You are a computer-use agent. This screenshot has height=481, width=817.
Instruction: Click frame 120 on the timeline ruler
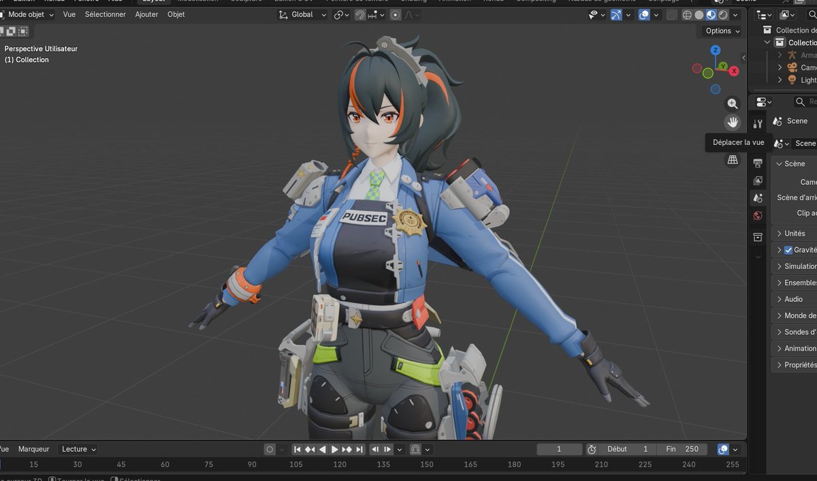pos(339,465)
